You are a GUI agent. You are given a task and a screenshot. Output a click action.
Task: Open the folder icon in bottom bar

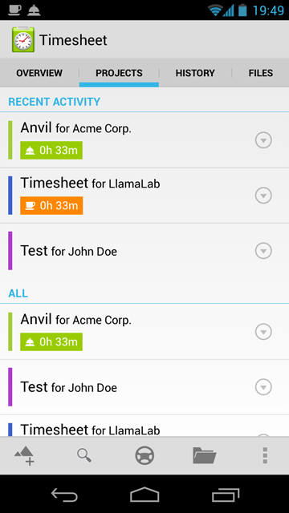tap(205, 455)
